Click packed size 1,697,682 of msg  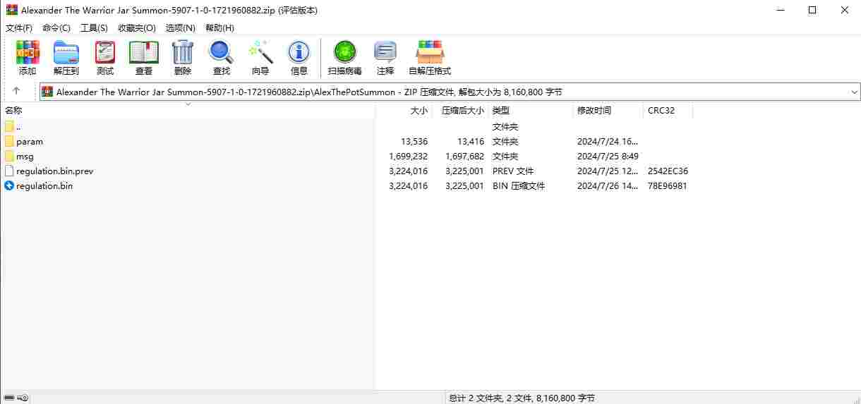click(x=464, y=156)
